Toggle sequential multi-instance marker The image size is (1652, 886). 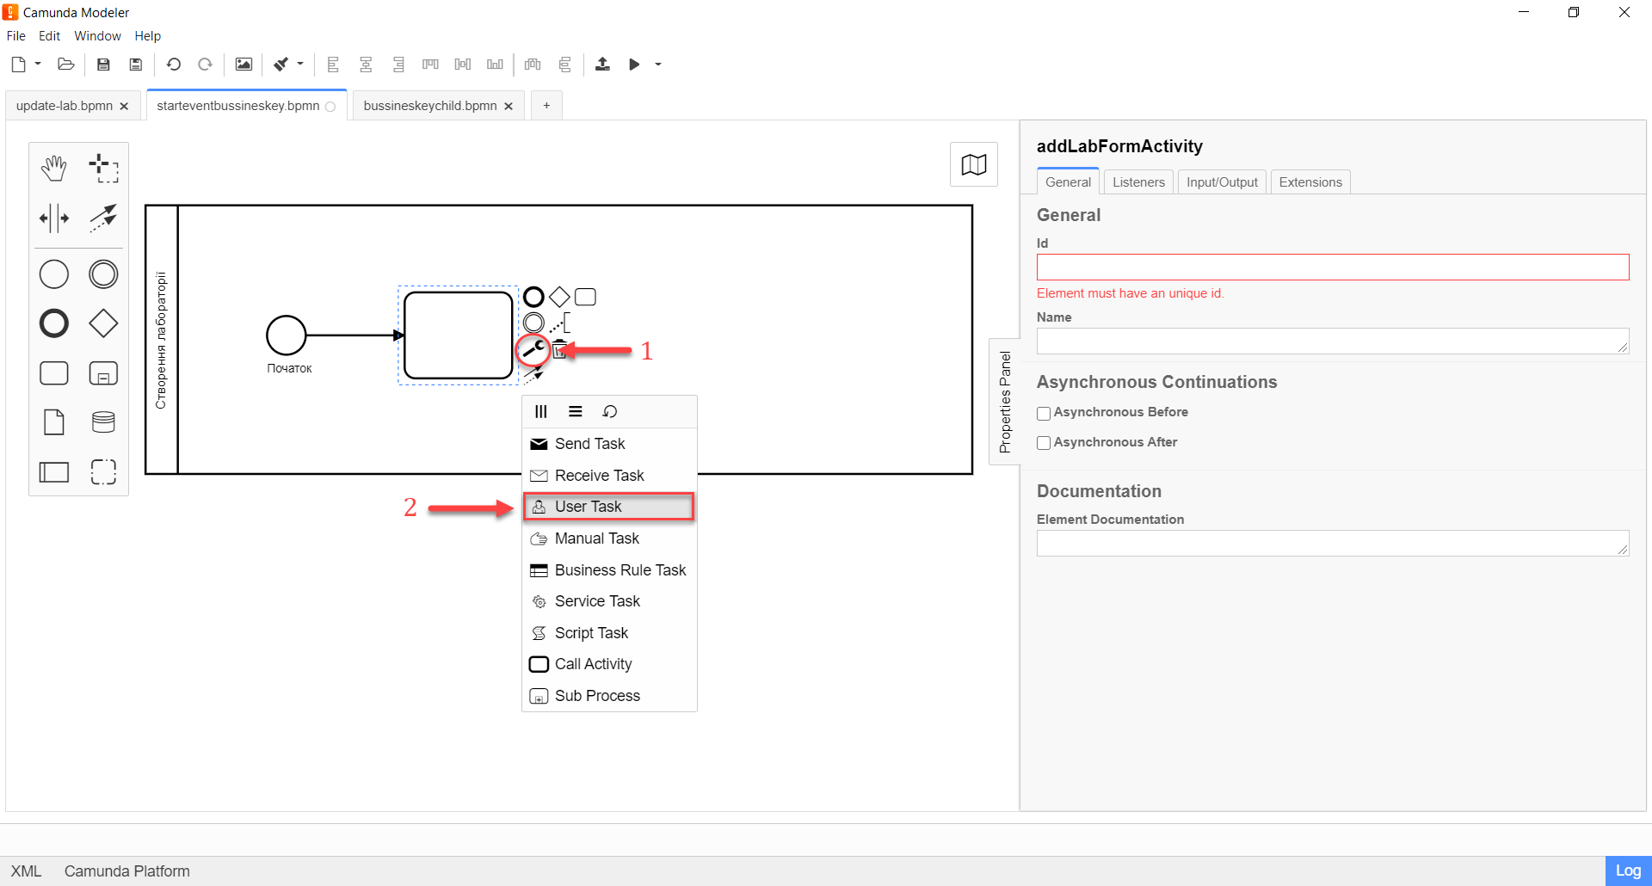click(575, 411)
